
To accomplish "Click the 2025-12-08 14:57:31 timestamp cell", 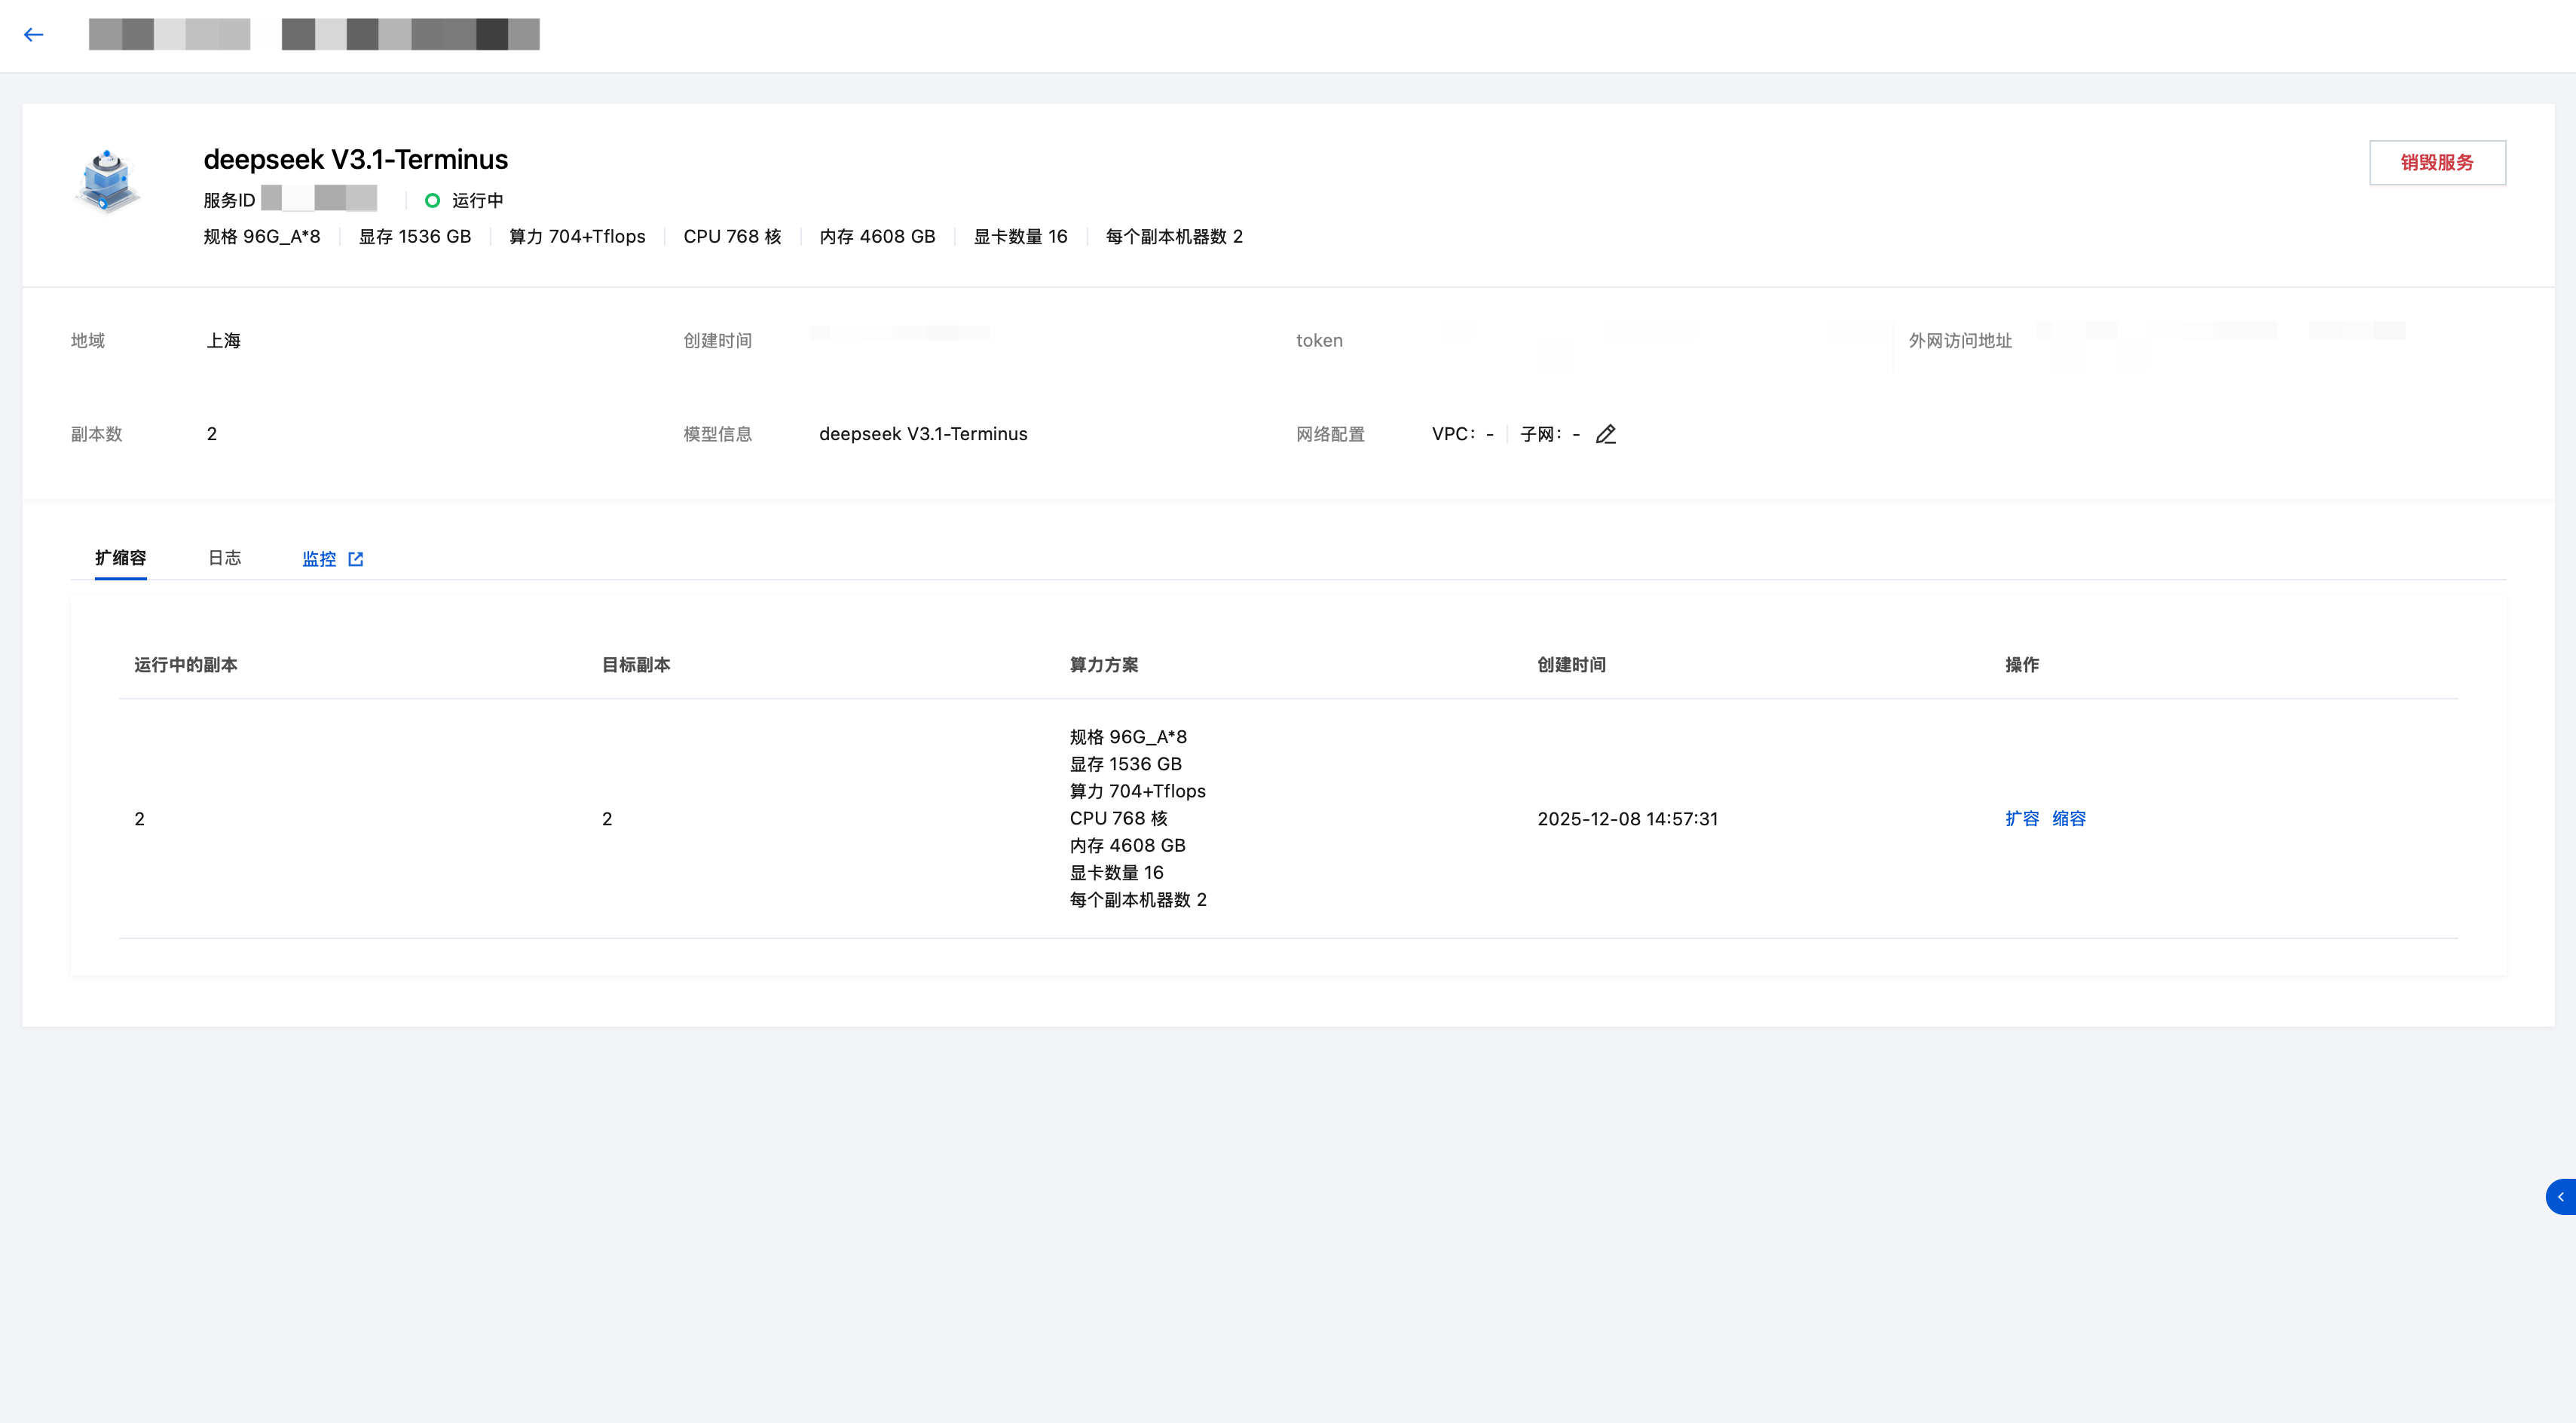I will click(1627, 819).
